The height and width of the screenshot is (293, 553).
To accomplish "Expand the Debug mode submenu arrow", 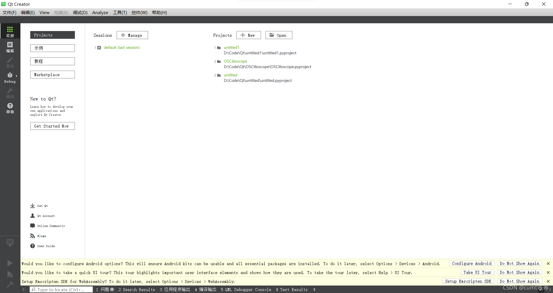I will point(17,76).
